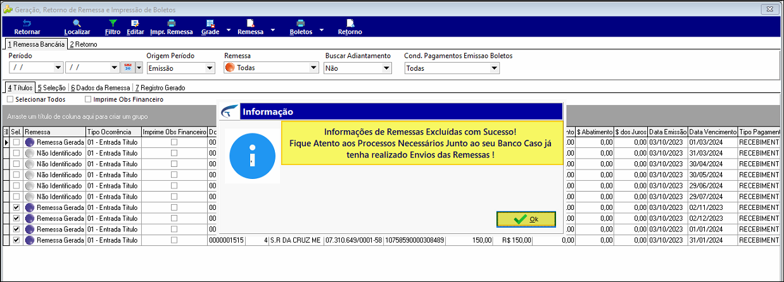
Task: Click the app icon in the title bar
Action: point(8,10)
